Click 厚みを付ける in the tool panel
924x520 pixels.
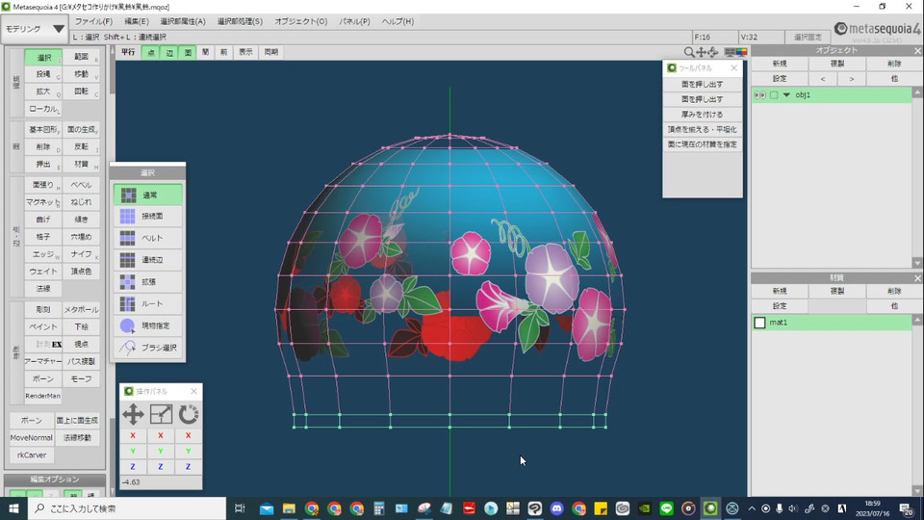click(x=703, y=114)
